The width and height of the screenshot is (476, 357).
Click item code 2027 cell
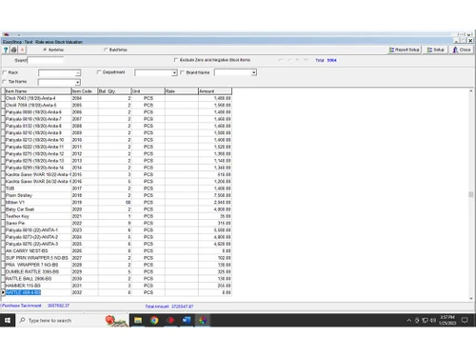pos(85,258)
